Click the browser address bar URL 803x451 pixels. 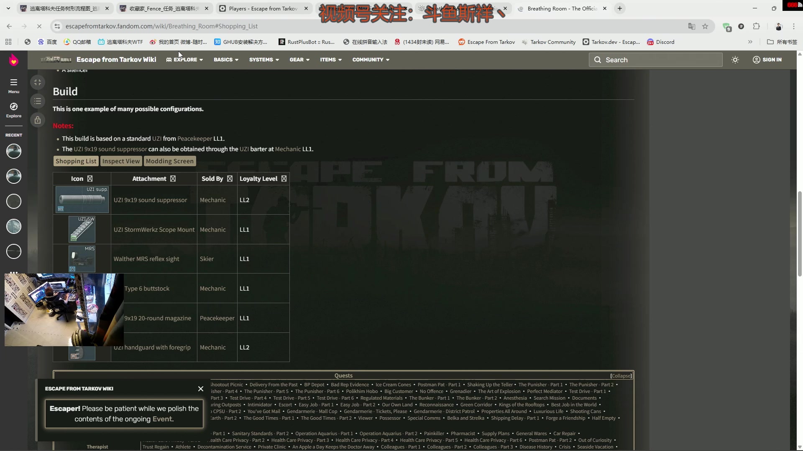click(x=161, y=26)
